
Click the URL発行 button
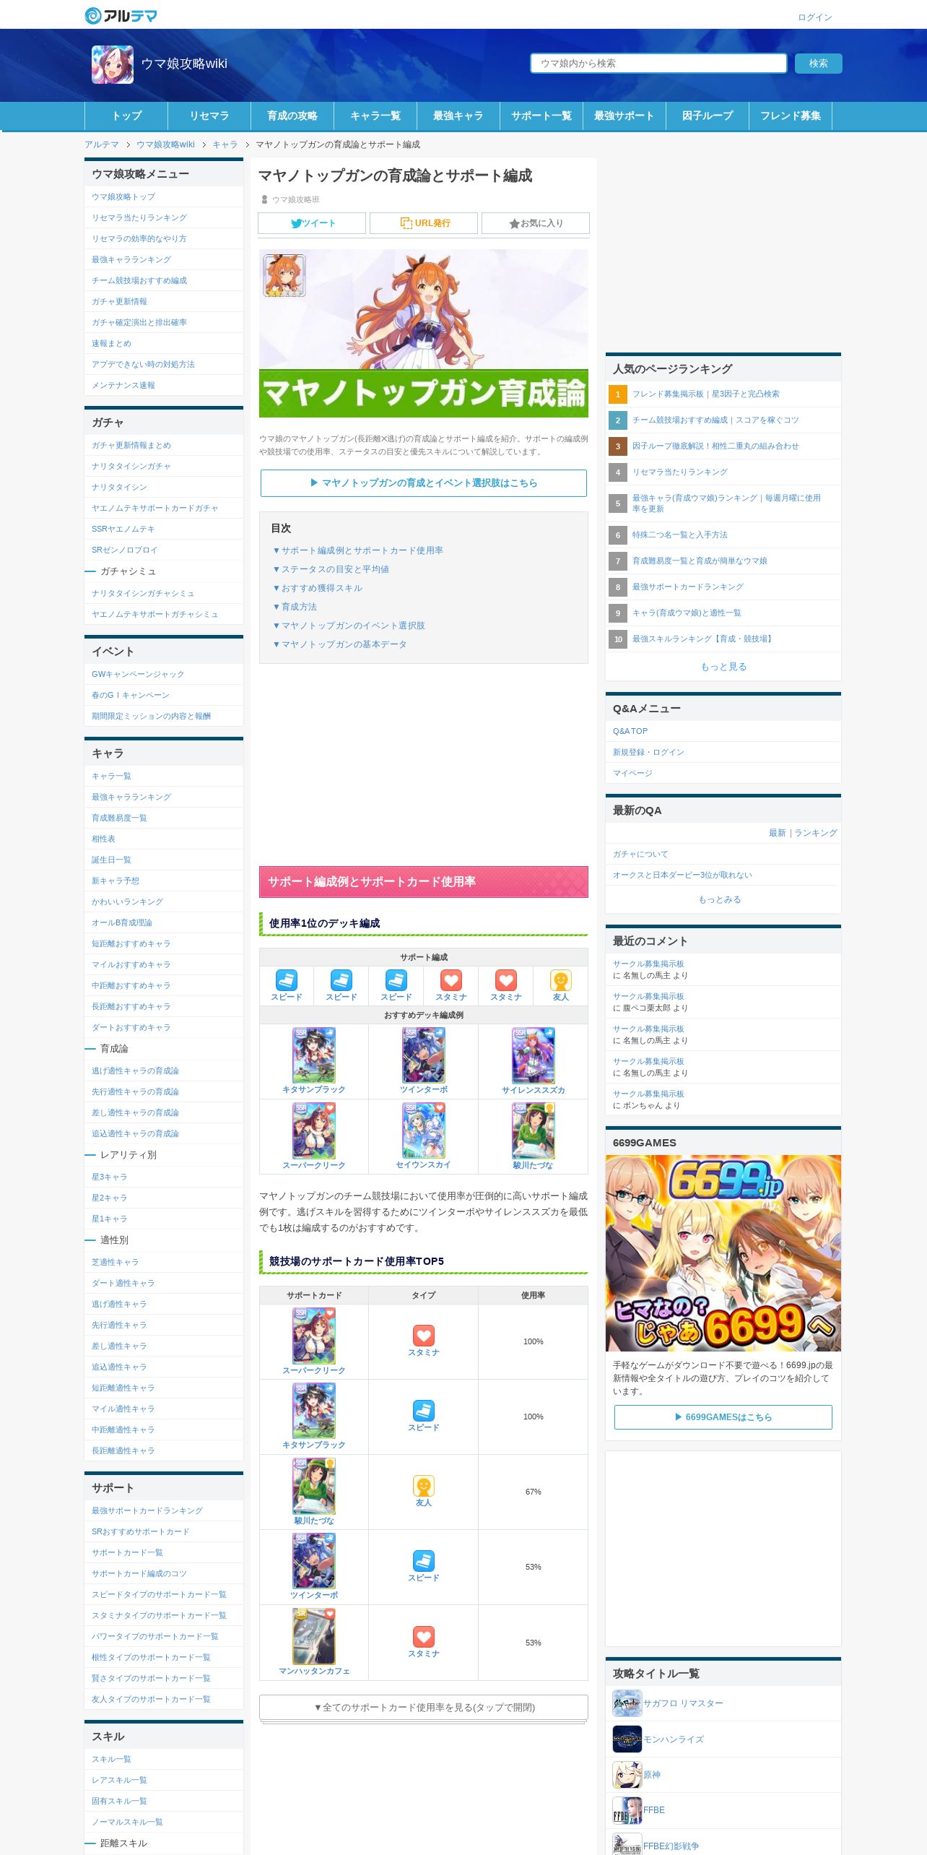click(x=424, y=223)
